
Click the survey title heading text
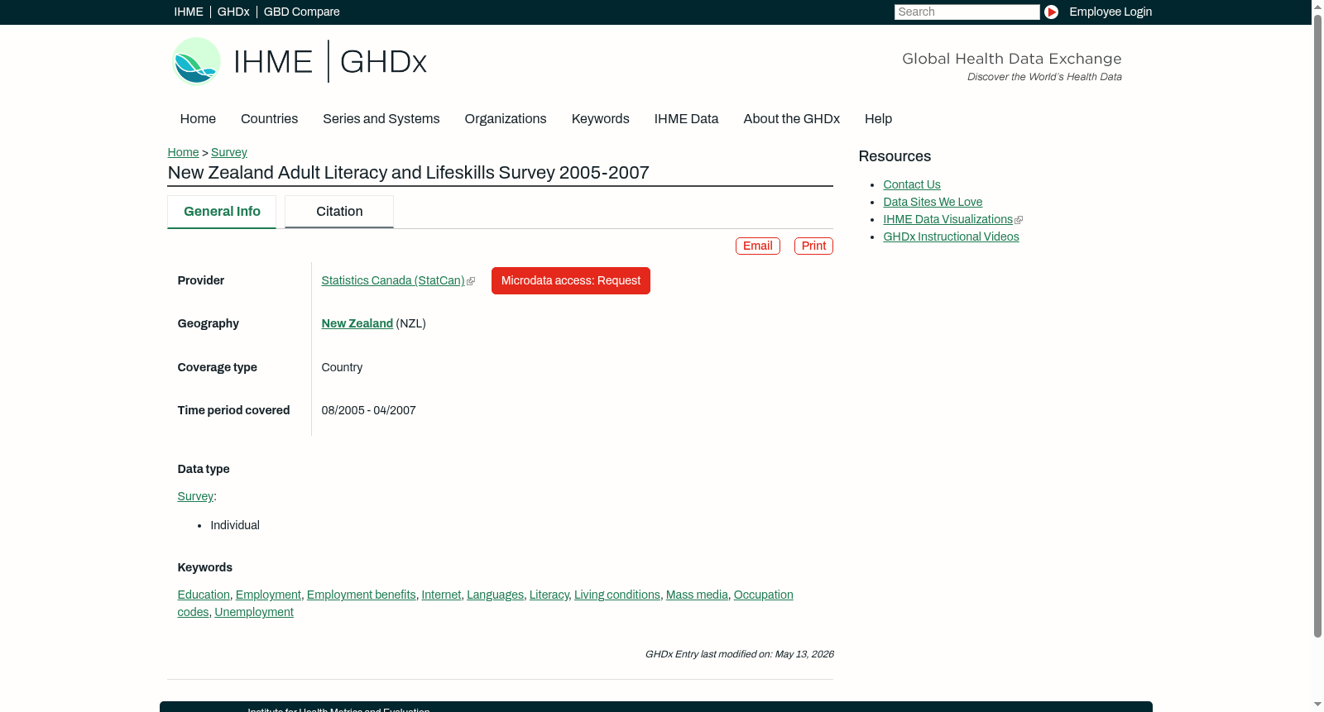coord(408,173)
